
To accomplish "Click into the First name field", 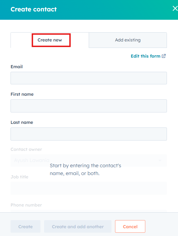I will point(88,106).
